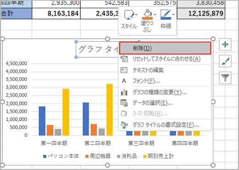Select the 合計 row header cell
Image resolution: width=239 pixels, height=170 pixels.
[x=16, y=13]
